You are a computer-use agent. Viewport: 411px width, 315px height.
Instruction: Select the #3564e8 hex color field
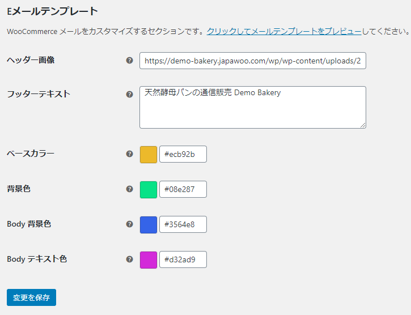tap(183, 224)
